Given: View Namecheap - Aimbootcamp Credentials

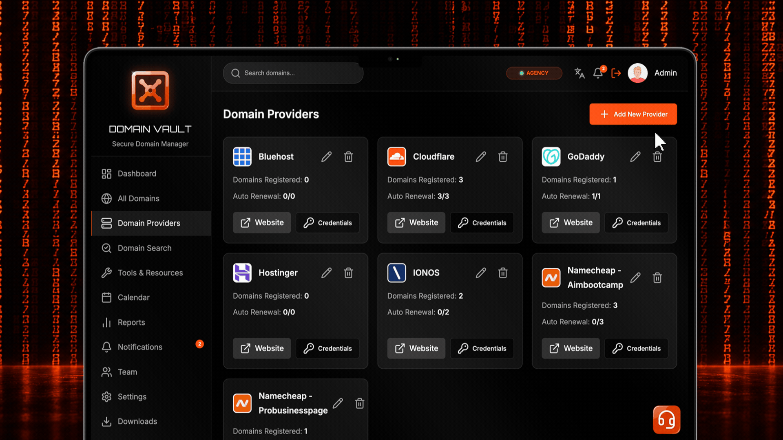Looking at the screenshot, I should [x=636, y=348].
